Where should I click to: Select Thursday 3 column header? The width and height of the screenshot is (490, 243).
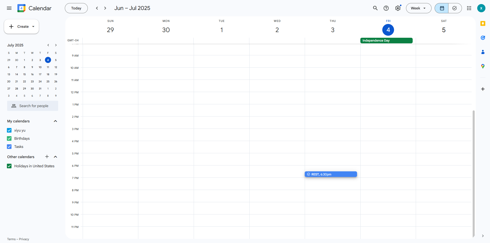[333, 27]
